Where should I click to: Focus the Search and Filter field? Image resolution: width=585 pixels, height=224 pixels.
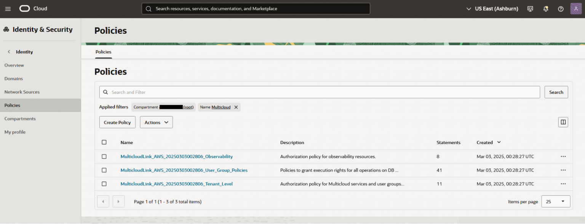tap(320, 92)
